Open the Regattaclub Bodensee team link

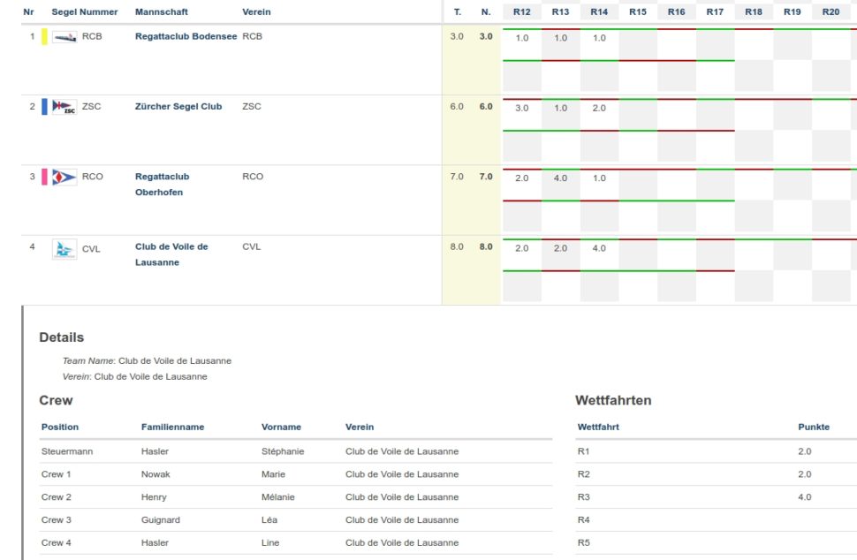coord(186,37)
